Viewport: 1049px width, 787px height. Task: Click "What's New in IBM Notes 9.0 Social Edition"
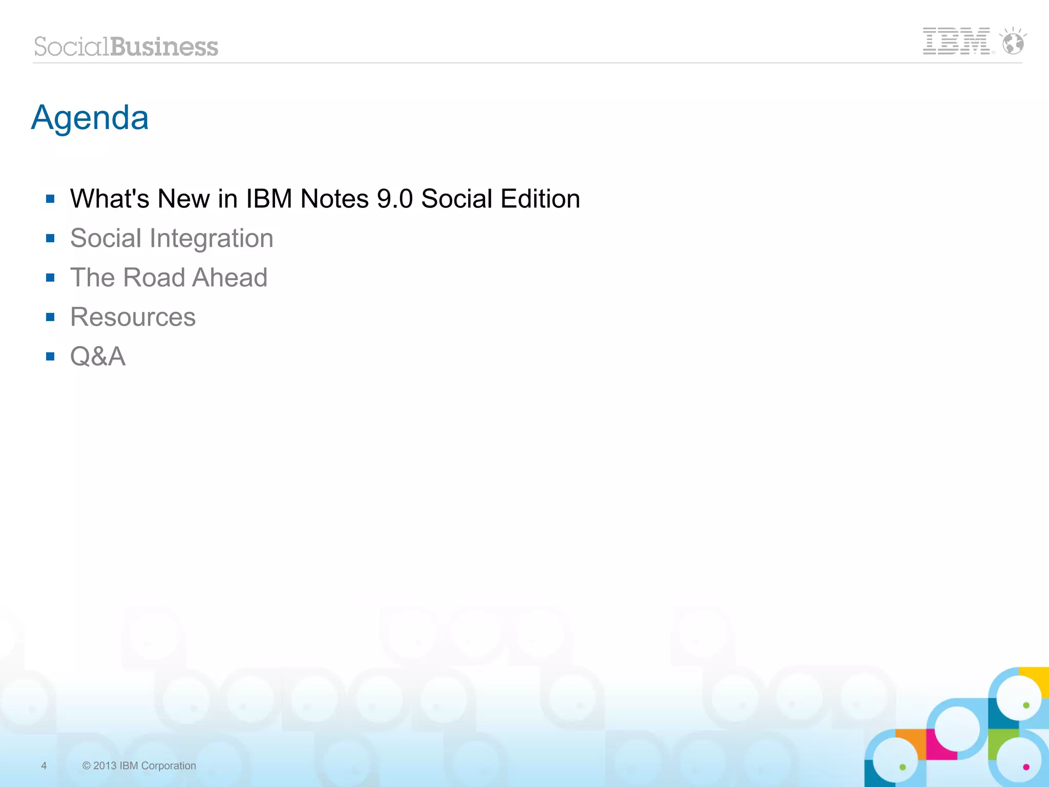click(x=325, y=199)
